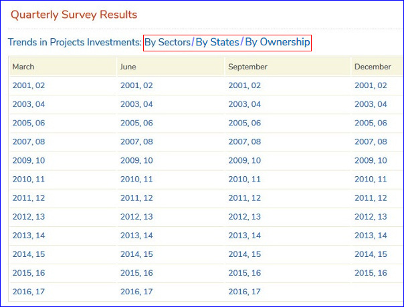The image size is (404, 307).
Task: Click the September column header
Action: click(247, 67)
